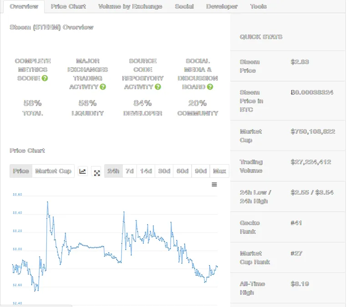Show the Price series in chart
349x307 pixels.
[21, 171]
